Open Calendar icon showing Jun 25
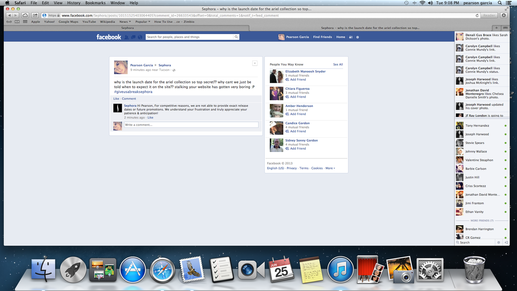Screen dimensions: 517x291 [281, 269]
